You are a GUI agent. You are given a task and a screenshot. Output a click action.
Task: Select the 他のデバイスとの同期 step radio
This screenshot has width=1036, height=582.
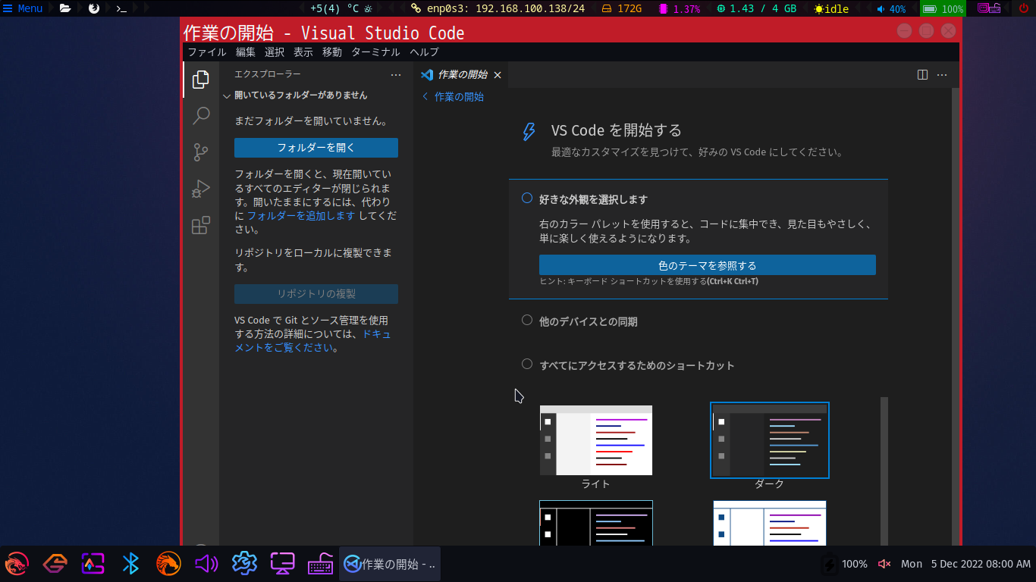coord(527,321)
